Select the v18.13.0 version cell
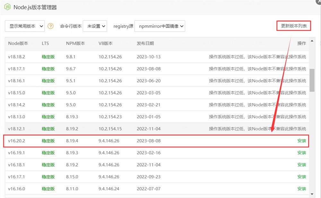 coord(16,117)
